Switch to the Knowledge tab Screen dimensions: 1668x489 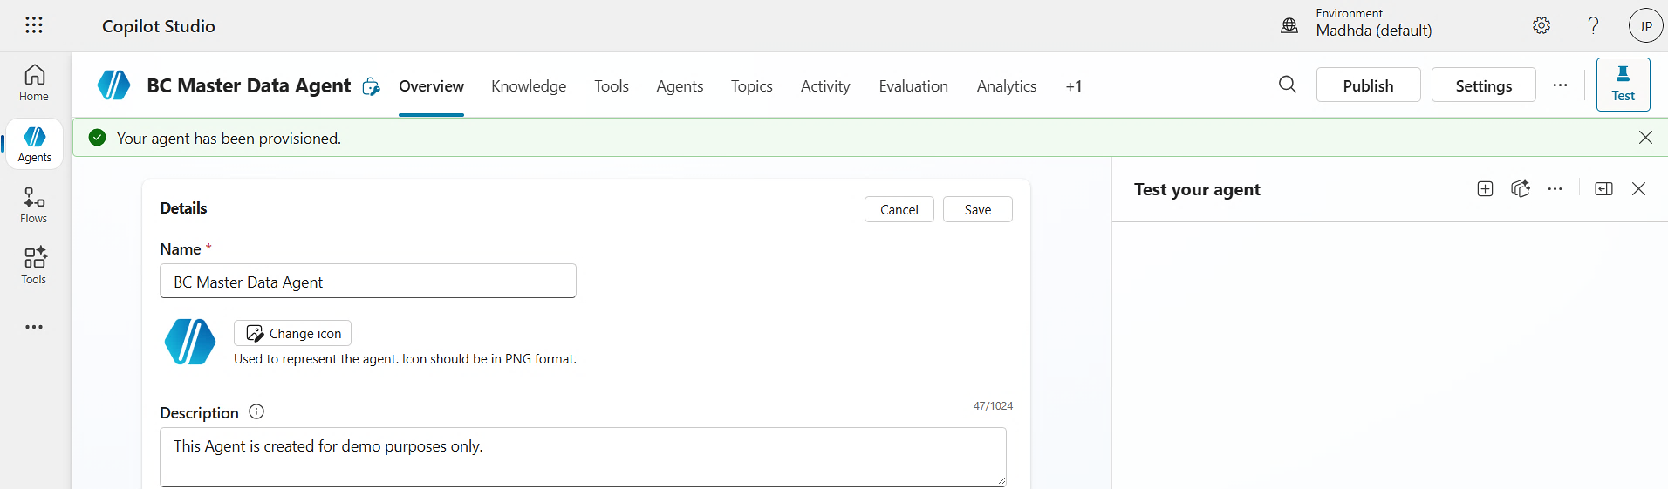coord(529,86)
